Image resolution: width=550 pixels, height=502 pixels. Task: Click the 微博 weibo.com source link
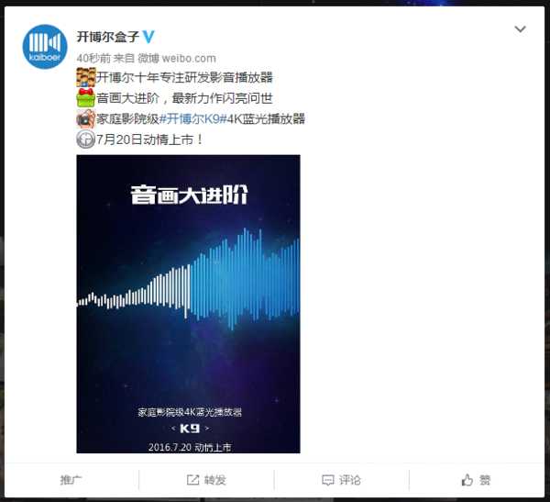pos(176,58)
